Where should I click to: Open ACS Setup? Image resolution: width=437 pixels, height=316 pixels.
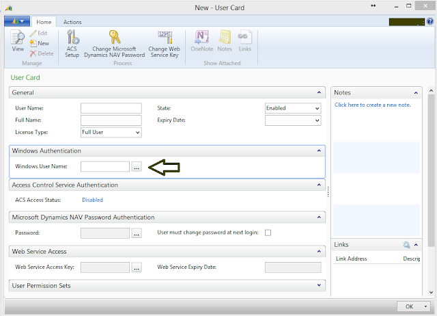pyautogui.click(x=72, y=44)
